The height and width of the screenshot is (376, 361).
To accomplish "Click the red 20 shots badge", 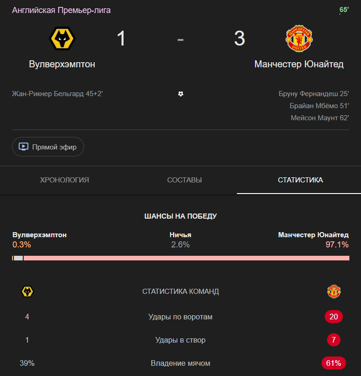I will pos(334,317).
